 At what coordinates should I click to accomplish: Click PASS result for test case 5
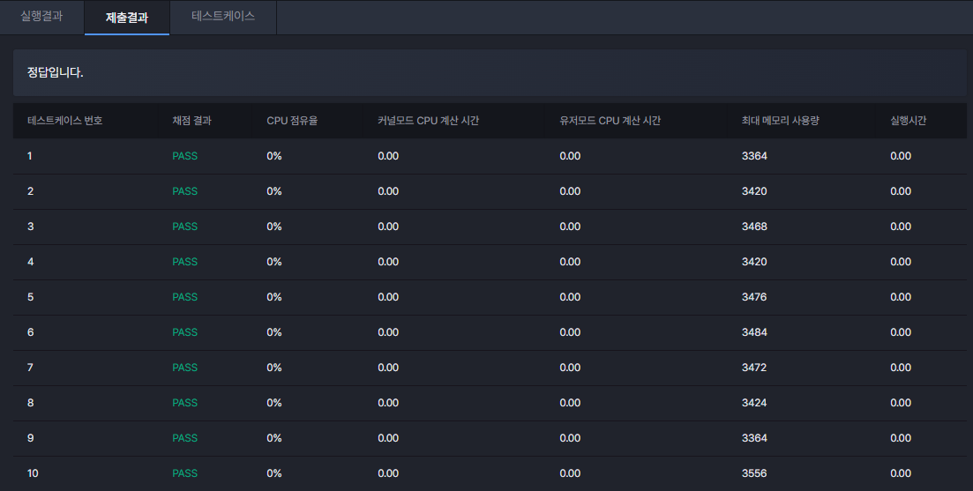[185, 297]
